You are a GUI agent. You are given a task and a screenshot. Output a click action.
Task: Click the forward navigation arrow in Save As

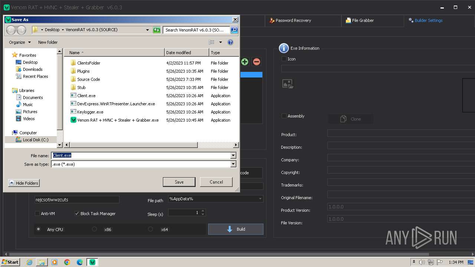(x=21, y=30)
